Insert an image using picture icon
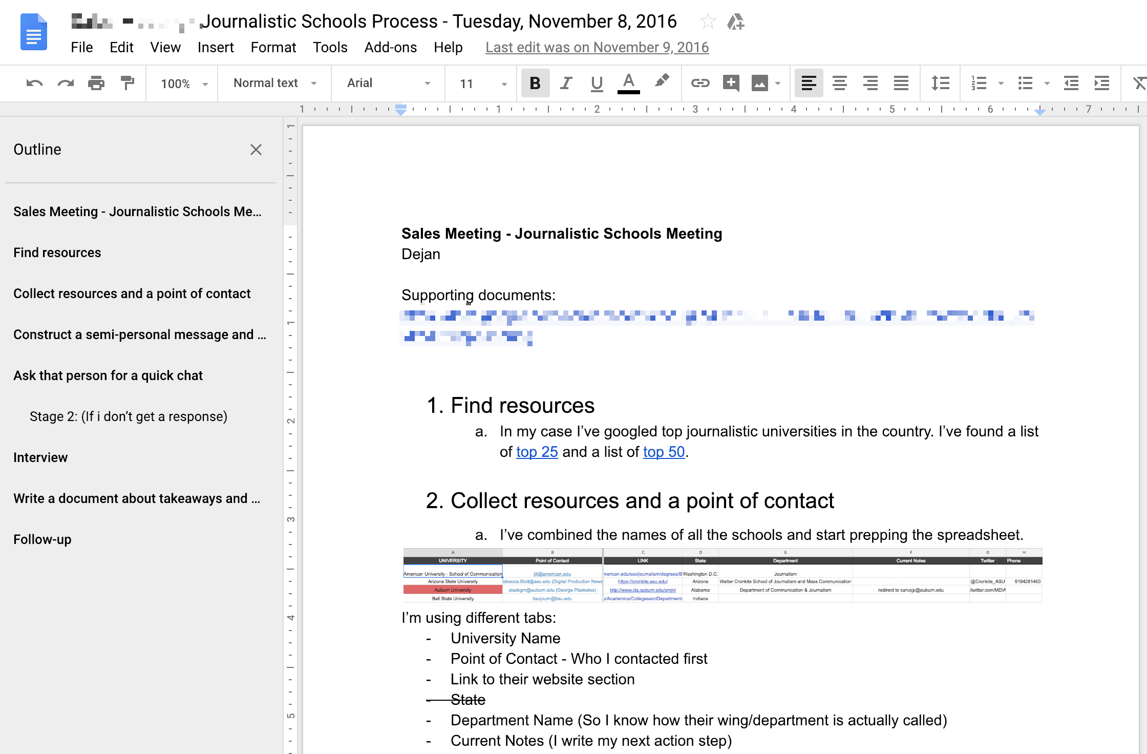This screenshot has width=1147, height=754. [x=760, y=83]
